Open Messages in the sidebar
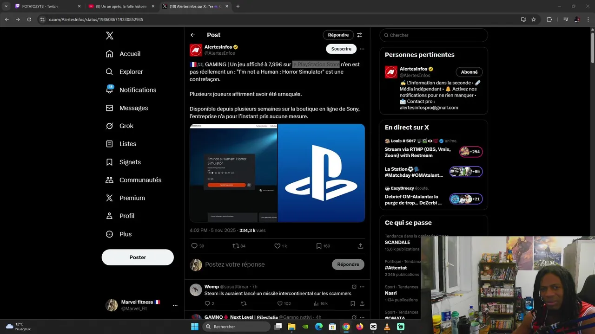The image size is (595, 334). 126,108
